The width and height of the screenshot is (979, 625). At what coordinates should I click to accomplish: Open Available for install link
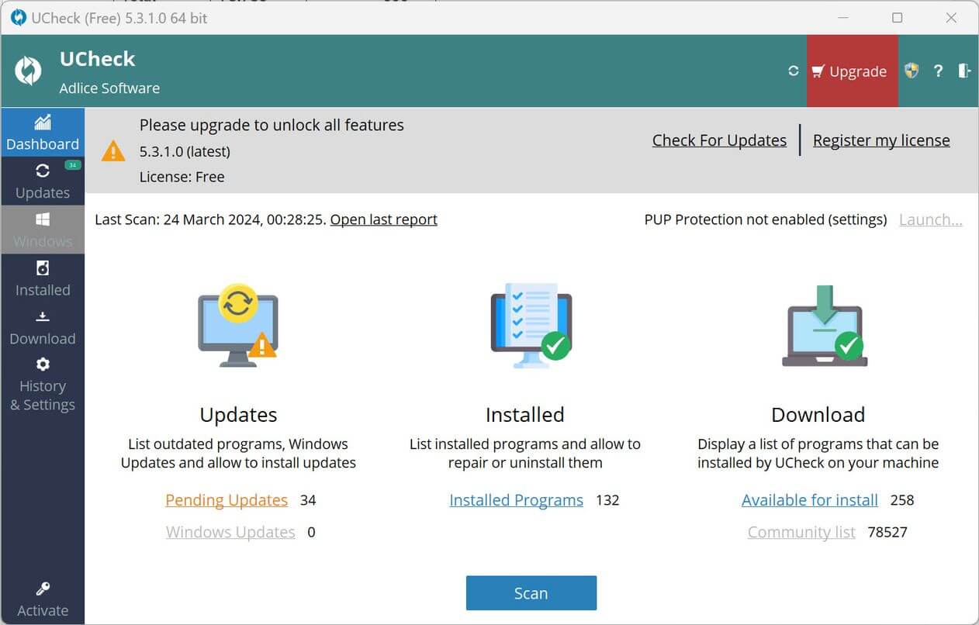pyautogui.click(x=810, y=500)
